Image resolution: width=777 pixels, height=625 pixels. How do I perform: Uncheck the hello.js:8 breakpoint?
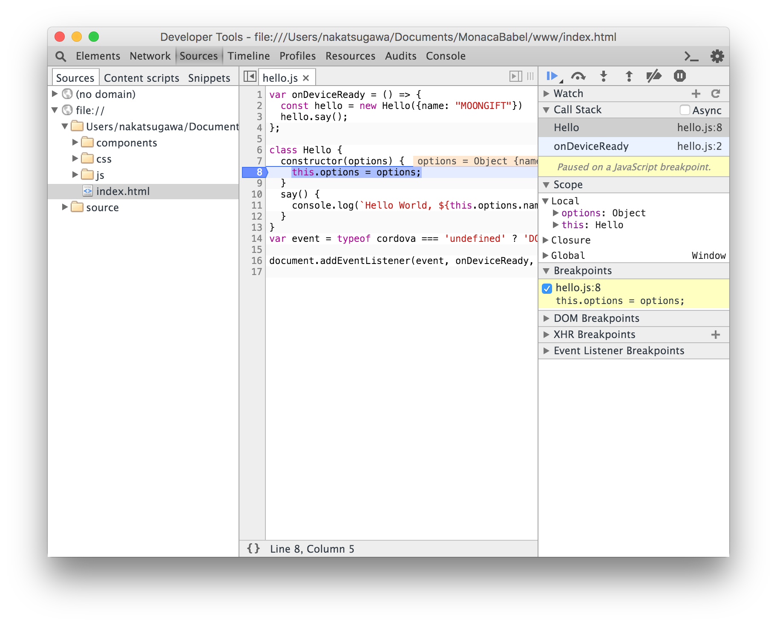click(547, 288)
